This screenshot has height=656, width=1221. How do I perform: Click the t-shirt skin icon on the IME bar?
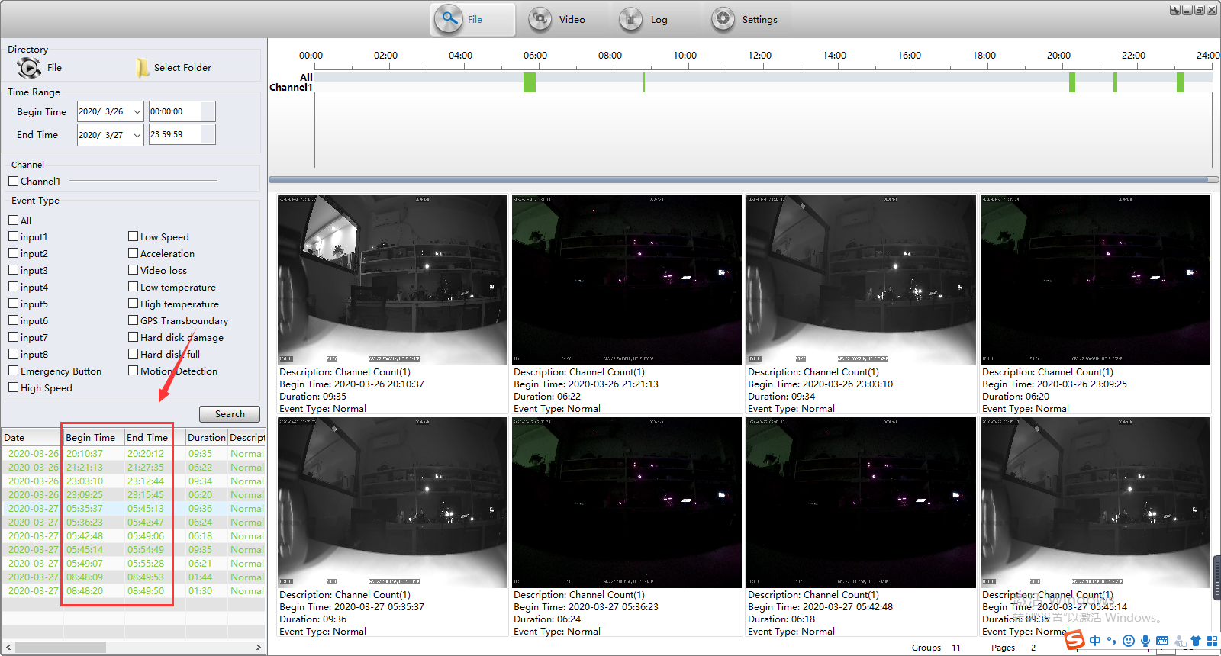point(1196,641)
